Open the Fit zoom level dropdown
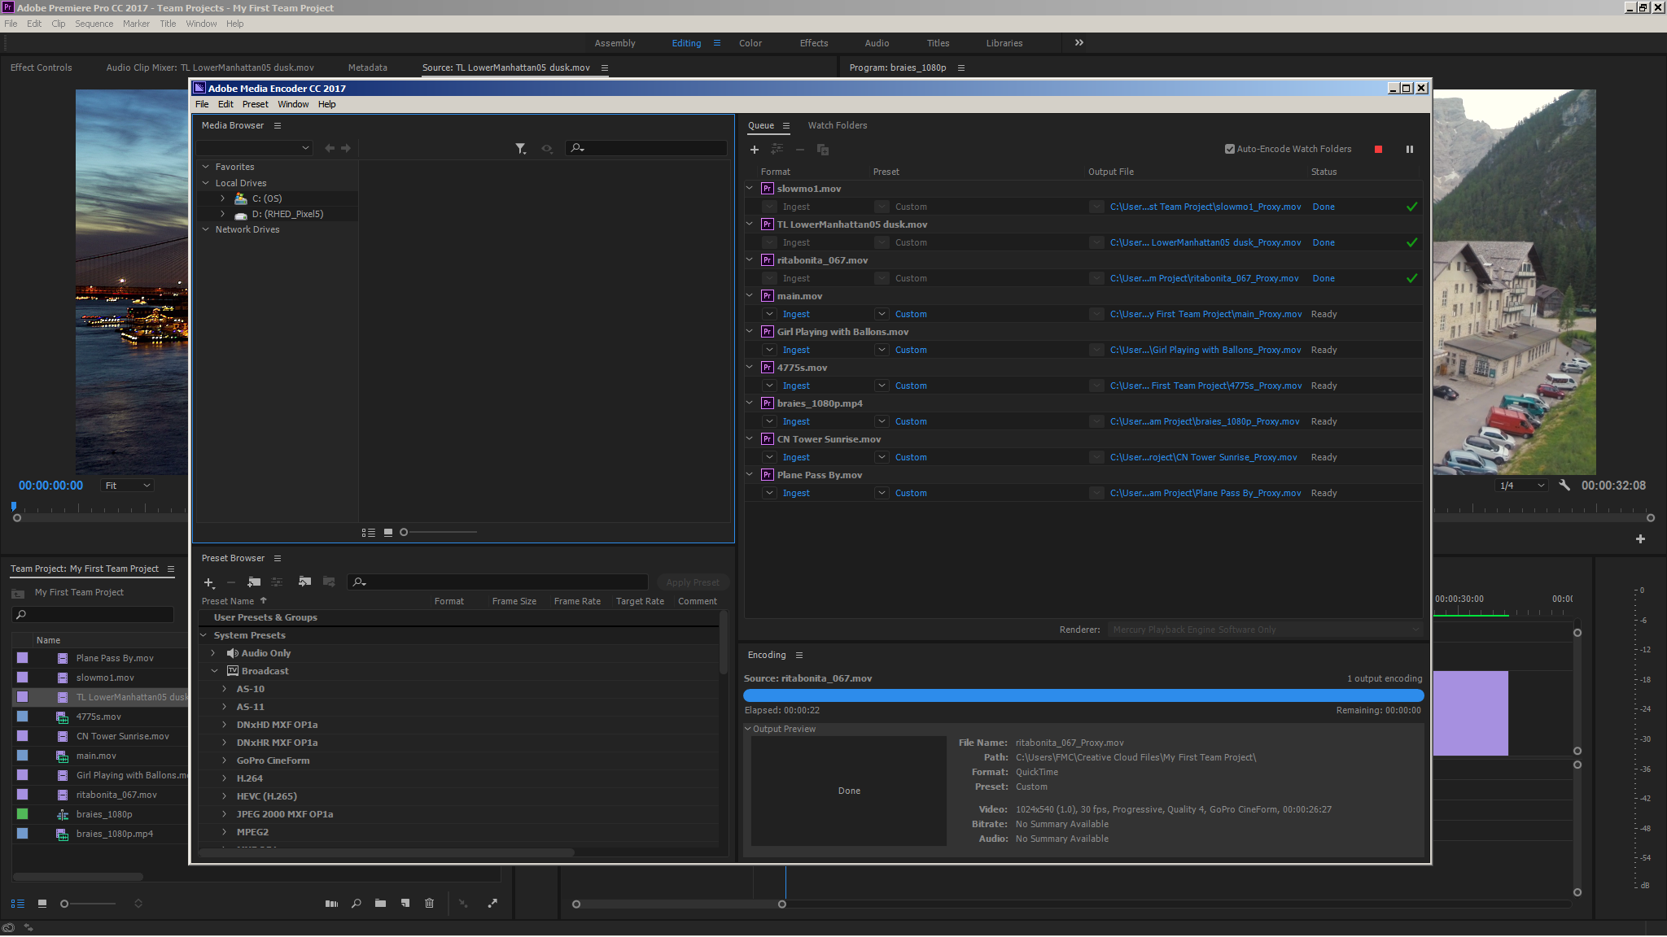This screenshot has width=1667, height=937. click(127, 486)
